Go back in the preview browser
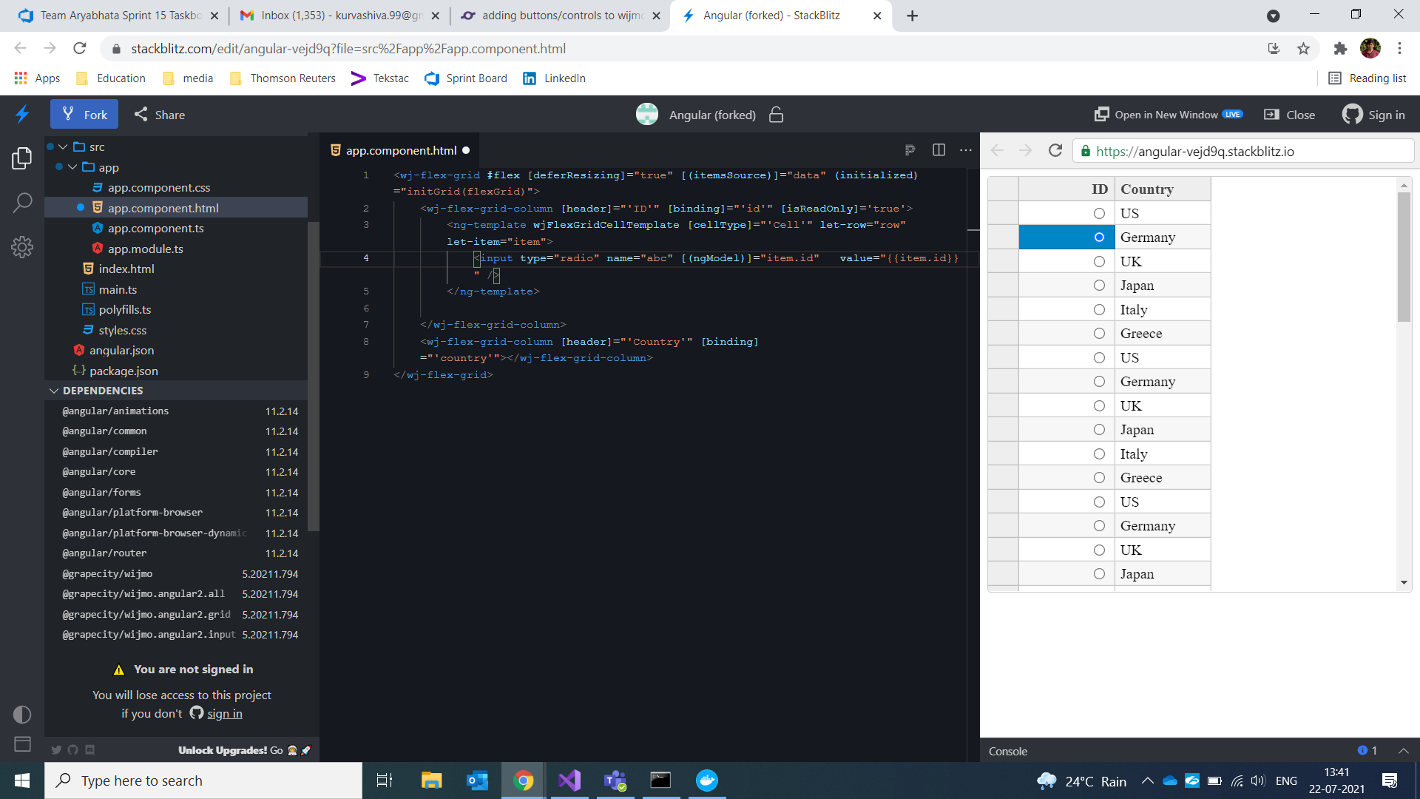This screenshot has height=799, width=1420. (x=997, y=151)
